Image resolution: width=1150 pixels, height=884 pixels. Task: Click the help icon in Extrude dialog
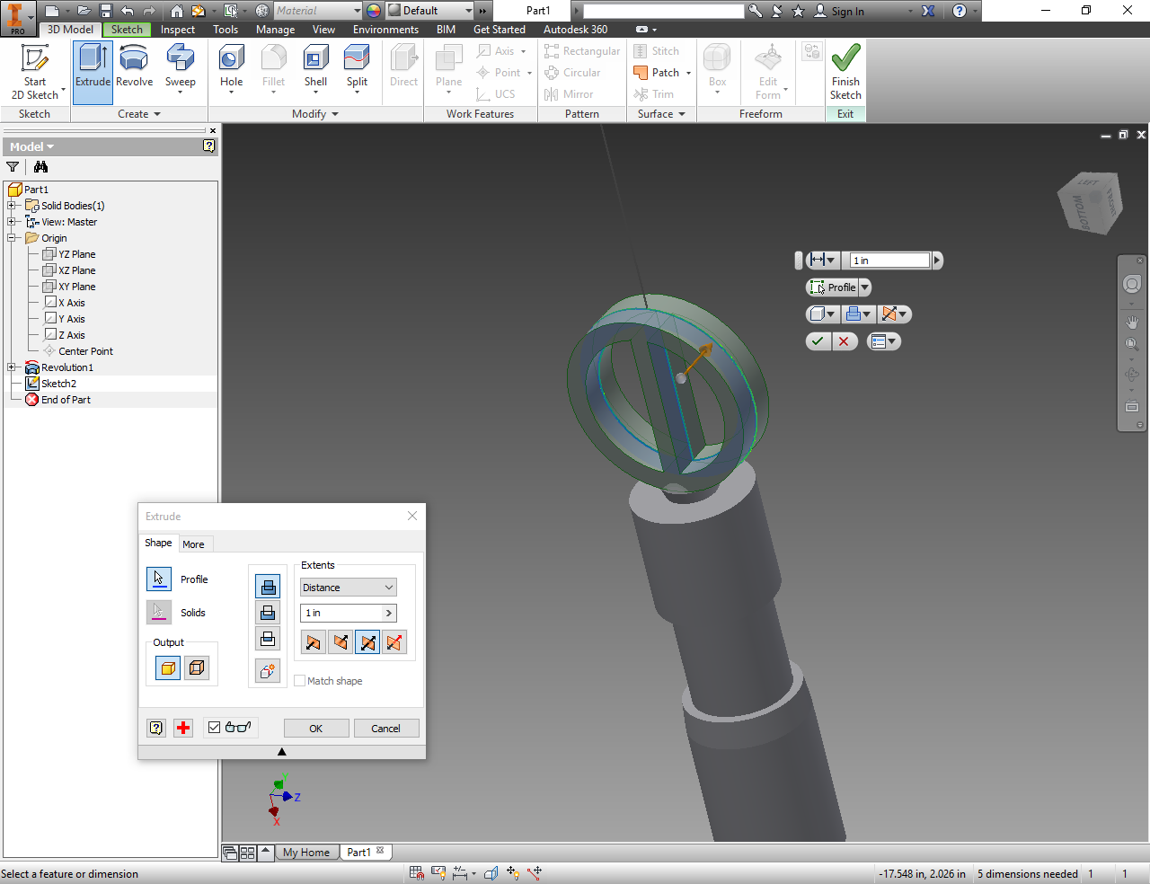156,728
